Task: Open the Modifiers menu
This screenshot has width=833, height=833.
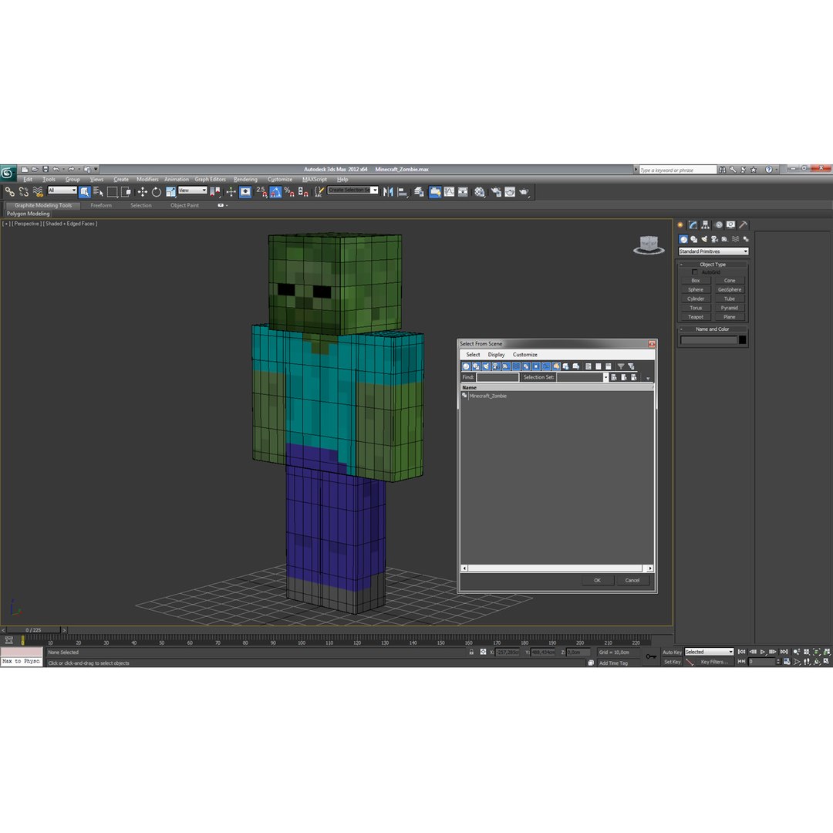Action: [147, 179]
